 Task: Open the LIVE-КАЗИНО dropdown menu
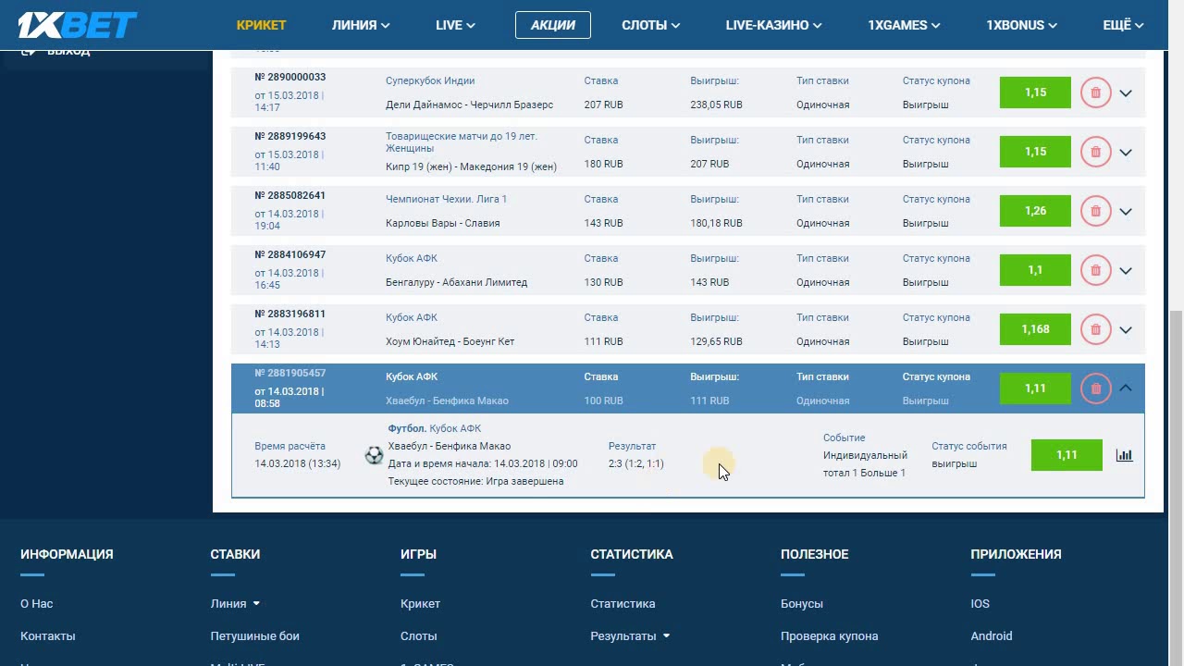(774, 25)
